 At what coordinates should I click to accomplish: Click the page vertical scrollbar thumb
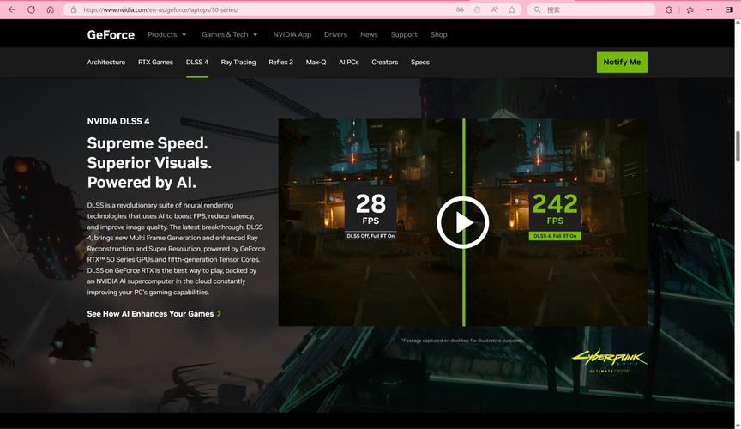point(738,147)
